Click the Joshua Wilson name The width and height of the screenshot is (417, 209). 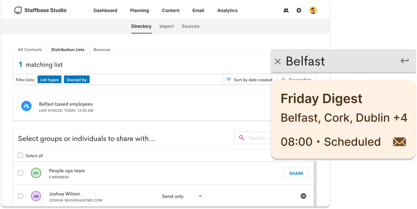(x=64, y=194)
